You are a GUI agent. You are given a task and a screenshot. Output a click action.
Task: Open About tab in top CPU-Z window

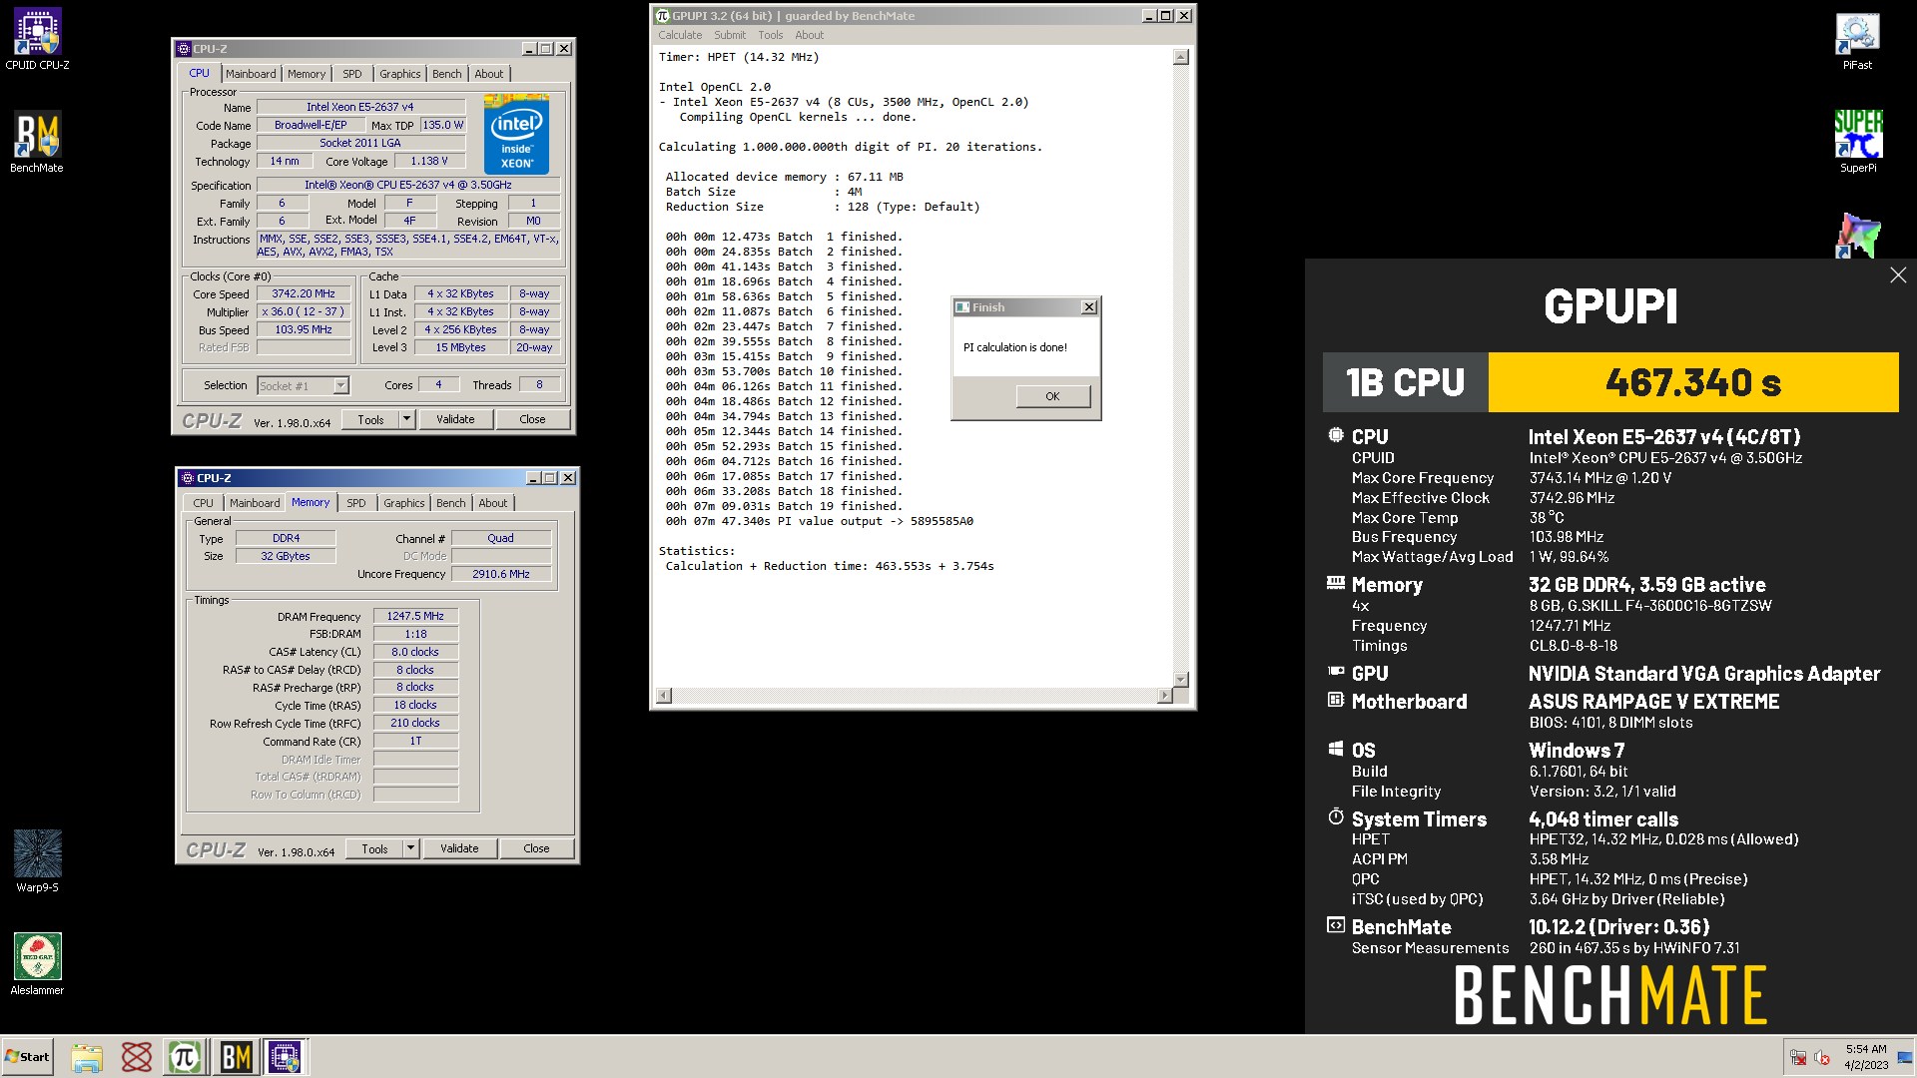489,74
